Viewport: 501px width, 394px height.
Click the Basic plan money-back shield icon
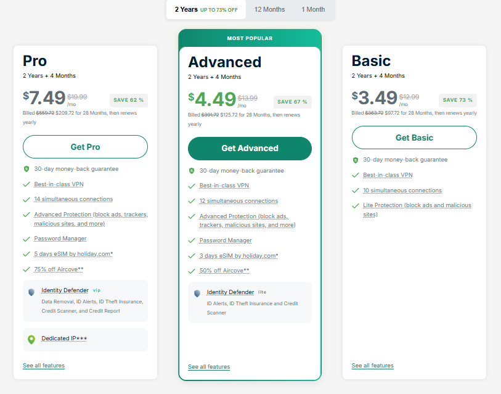point(356,160)
